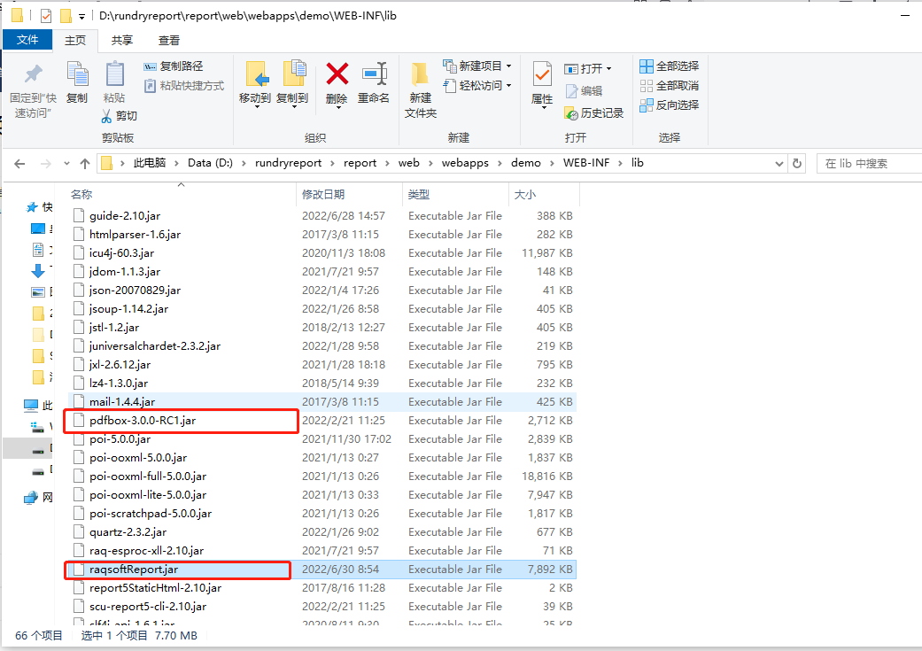
Task: Sort by Name (名称) column header
Action: point(182,195)
